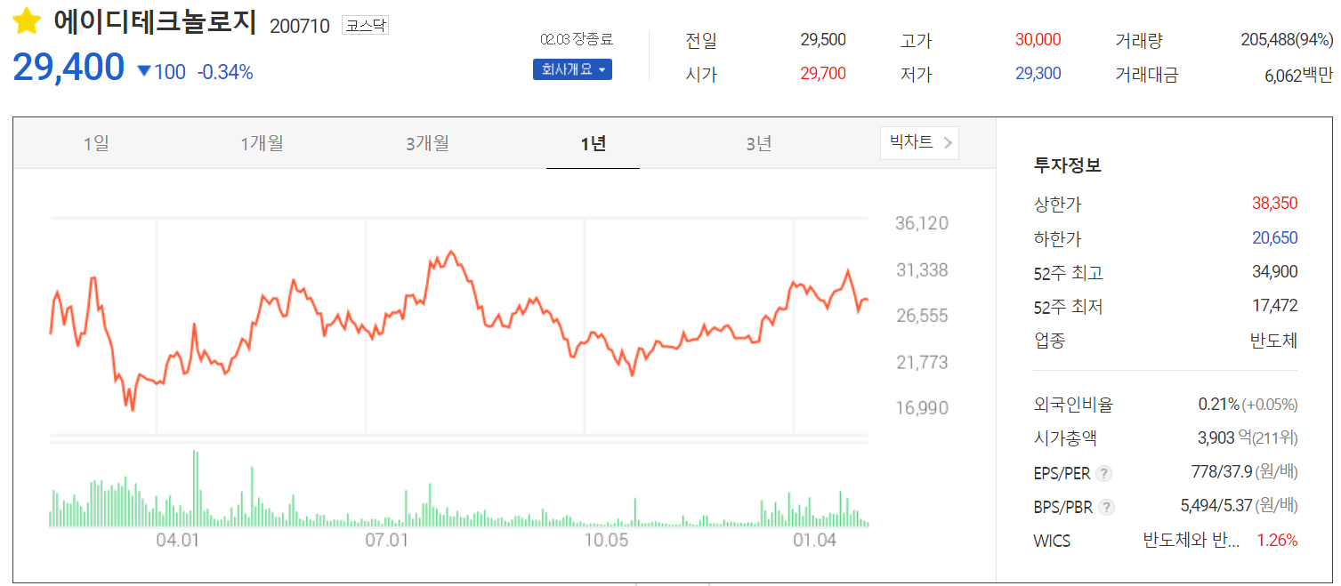Image resolution: width=1341 pixels, height=586 pixels.
Task: Select the 1년 chart tab
Action: (593, 143)
